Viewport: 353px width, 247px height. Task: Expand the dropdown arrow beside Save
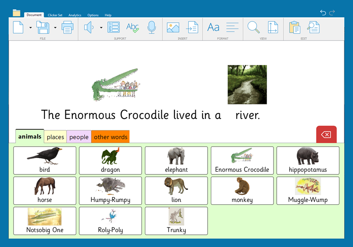coord(55,28)
